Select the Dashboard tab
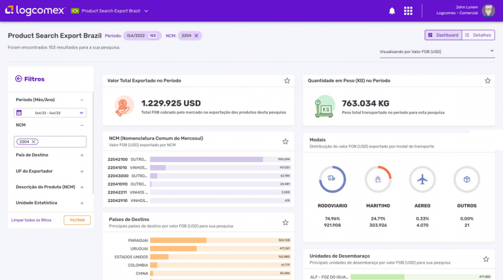The image size is (503, 280). pyautogui.click(x=443, y=35)
